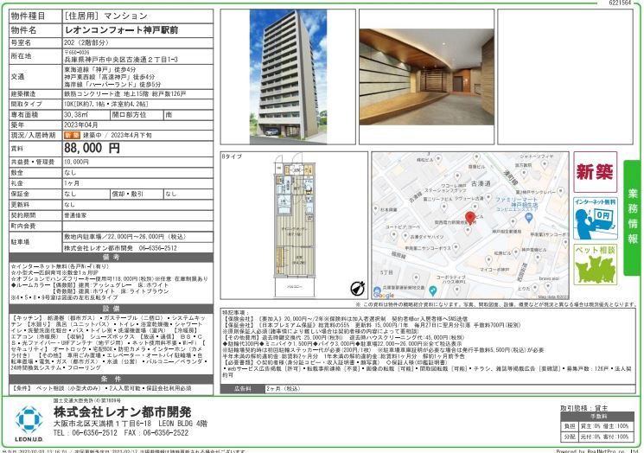Click the 備考 section header
The height and width of the screenshot is (453, 644).
click(x=111, y=258)
